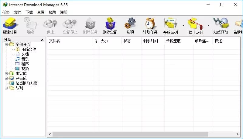Expand the 队列 tree node
Viewport: 243px width, 139px height.
6,88
